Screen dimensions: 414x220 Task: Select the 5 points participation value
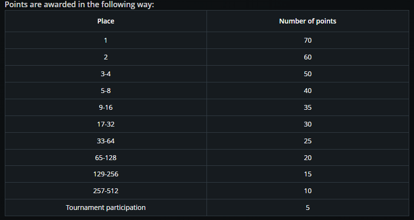(x=308, y=208)
